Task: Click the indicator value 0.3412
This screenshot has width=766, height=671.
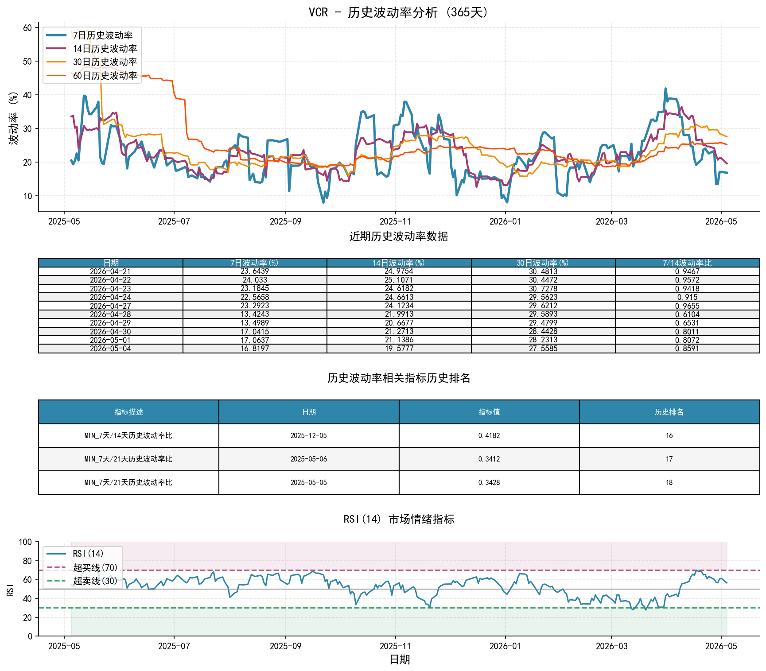Action: pyautogui.click(x=489, y=459)
